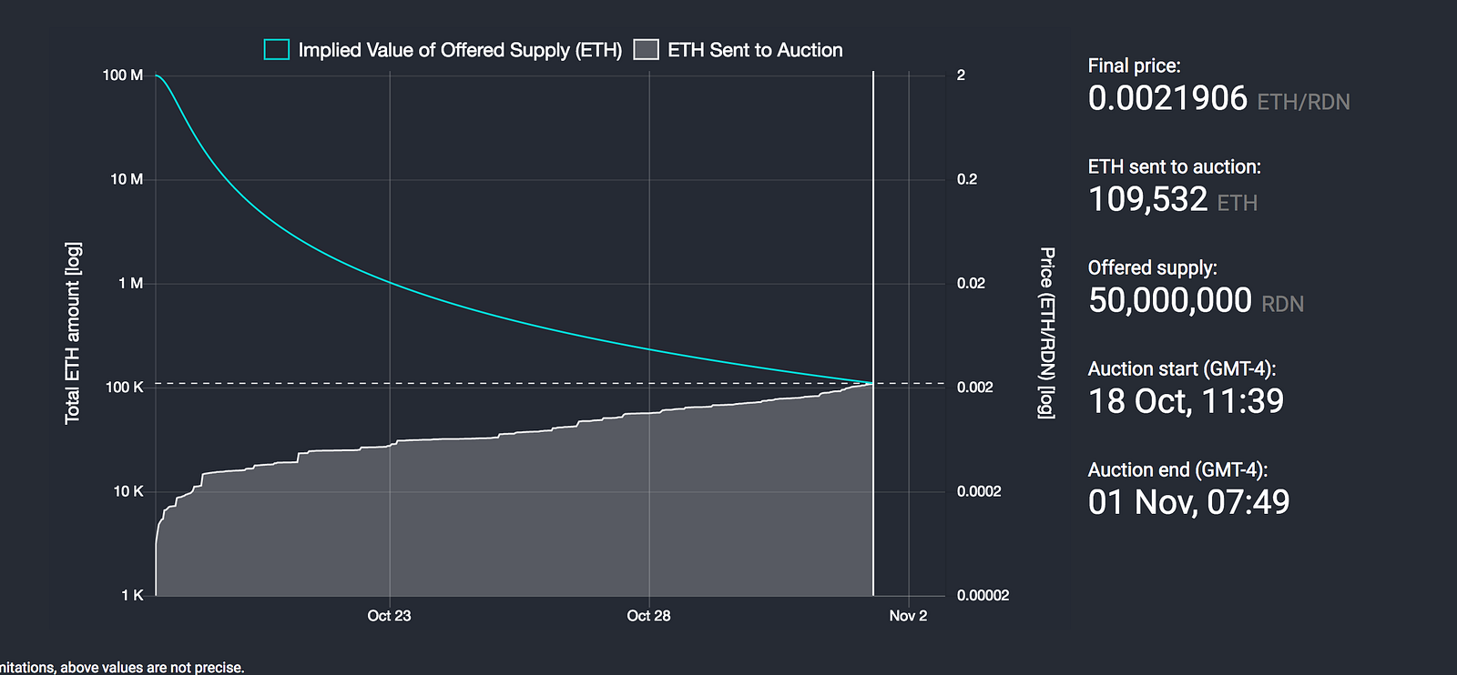The height and width of the screenshot is (675, 1457).
Task: Select the 0.002 price axis tick
Action: 974,388
